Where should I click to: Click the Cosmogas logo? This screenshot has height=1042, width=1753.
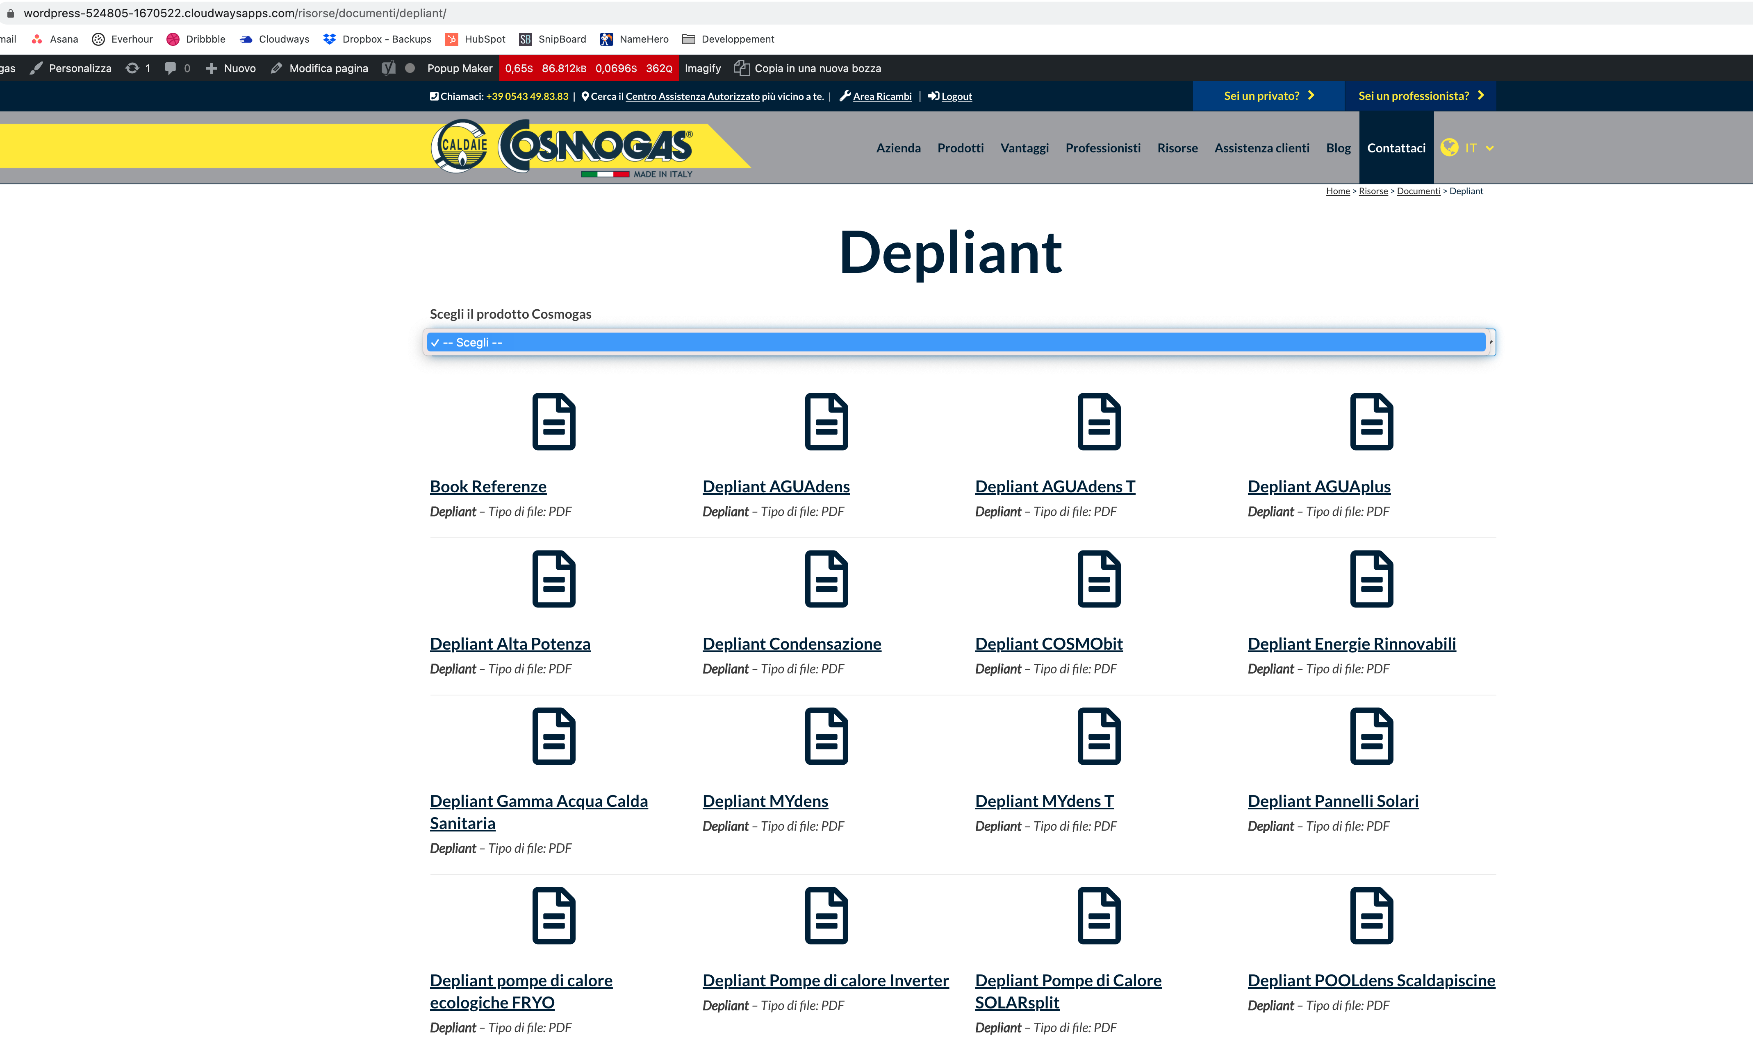[562, 147]
